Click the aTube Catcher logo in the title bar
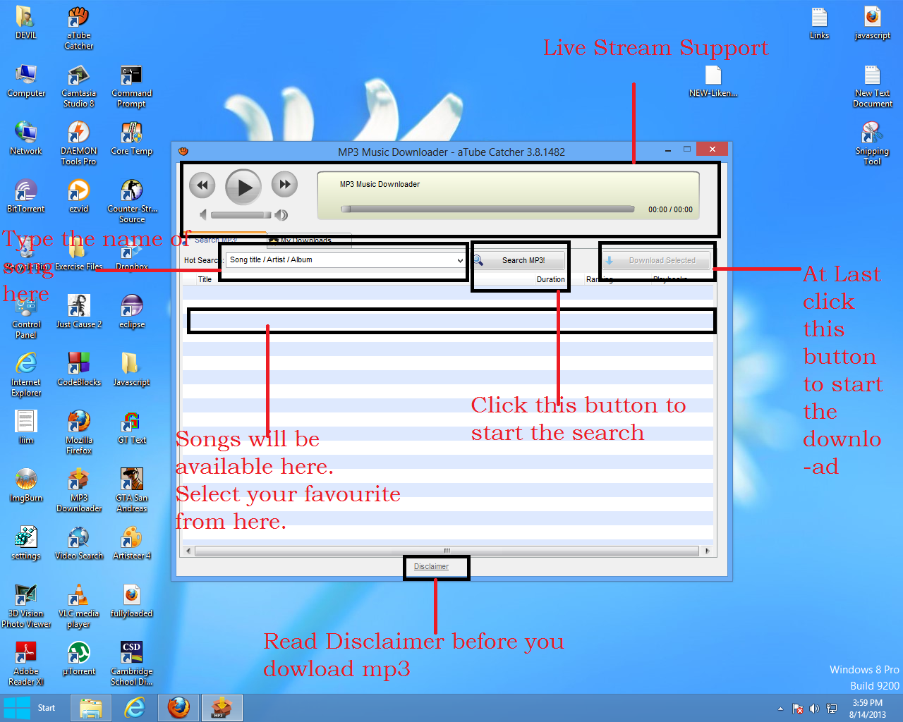The width and height of the screenshot is (903, 722). click(183, 150)
